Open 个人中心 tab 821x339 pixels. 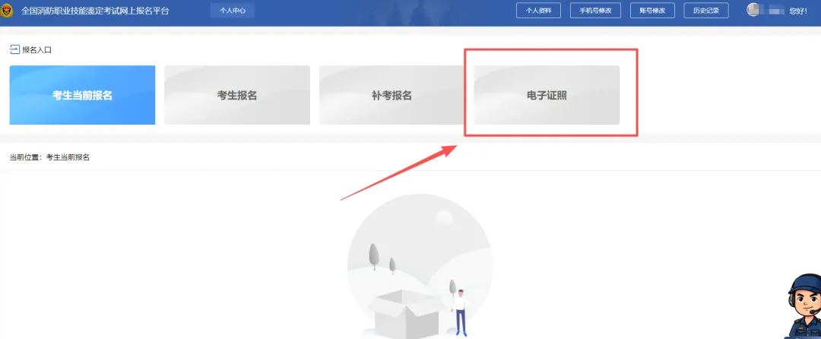233,11
